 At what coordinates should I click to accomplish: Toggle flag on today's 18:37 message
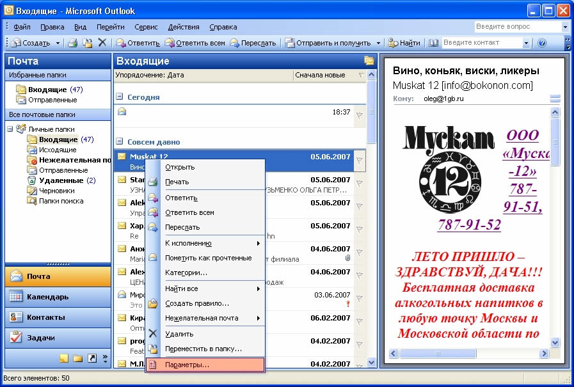[x=360, y=115]
